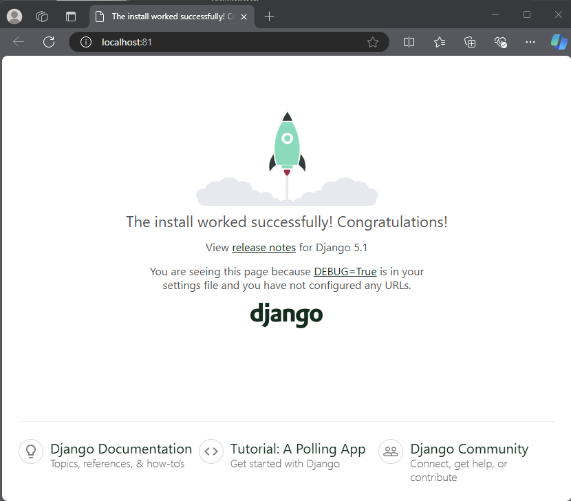571x501 pixels.
Task: Close the 'The install worked successfully!' tab
Action: pos(244,17)
